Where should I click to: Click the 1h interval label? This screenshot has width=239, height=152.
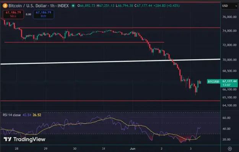coord(52,6)
